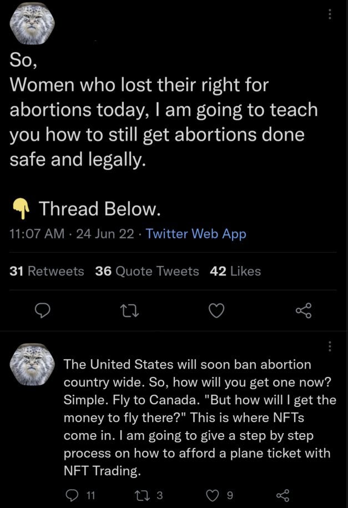Like the main tweet with the heart icon
Viewport: 348px width, 508px height.
point(216,313)
